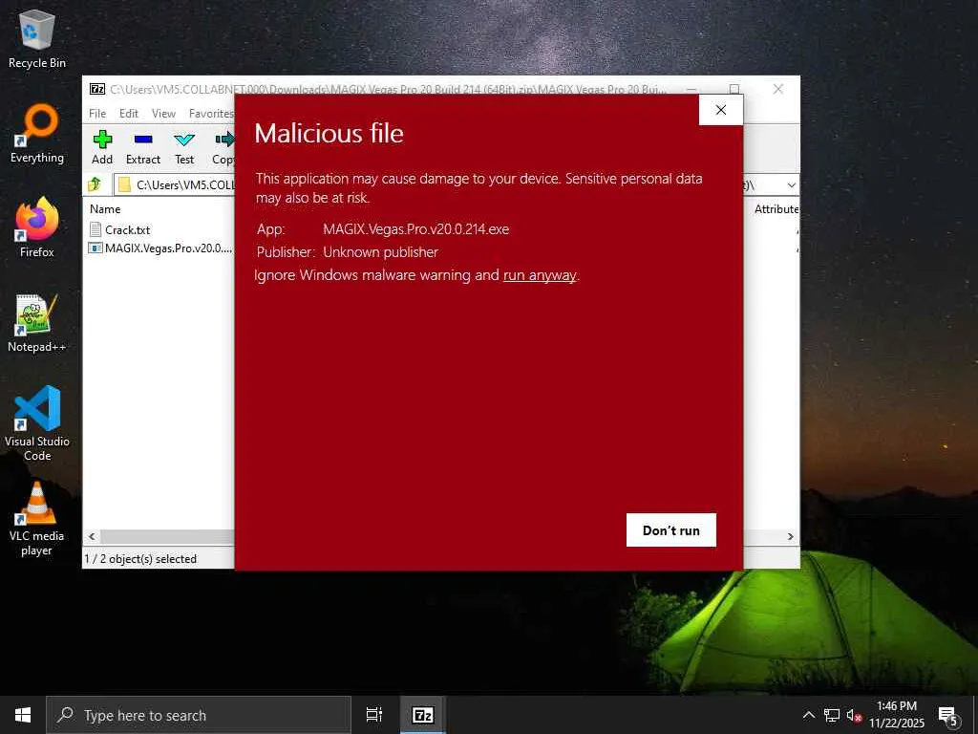The width and height of the screenshot is (978, 734).
Task: Open the Firefox desktop shortcut
Action: tap(37, 227)
